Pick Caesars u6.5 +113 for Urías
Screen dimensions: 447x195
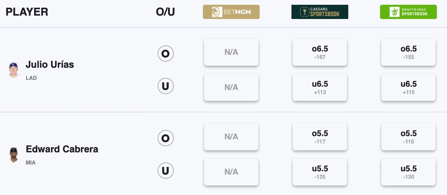320,87
